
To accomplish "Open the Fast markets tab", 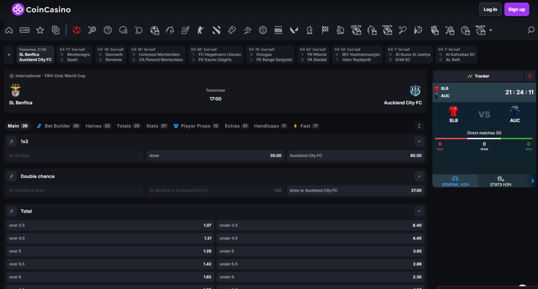I will tap(306, 126).
